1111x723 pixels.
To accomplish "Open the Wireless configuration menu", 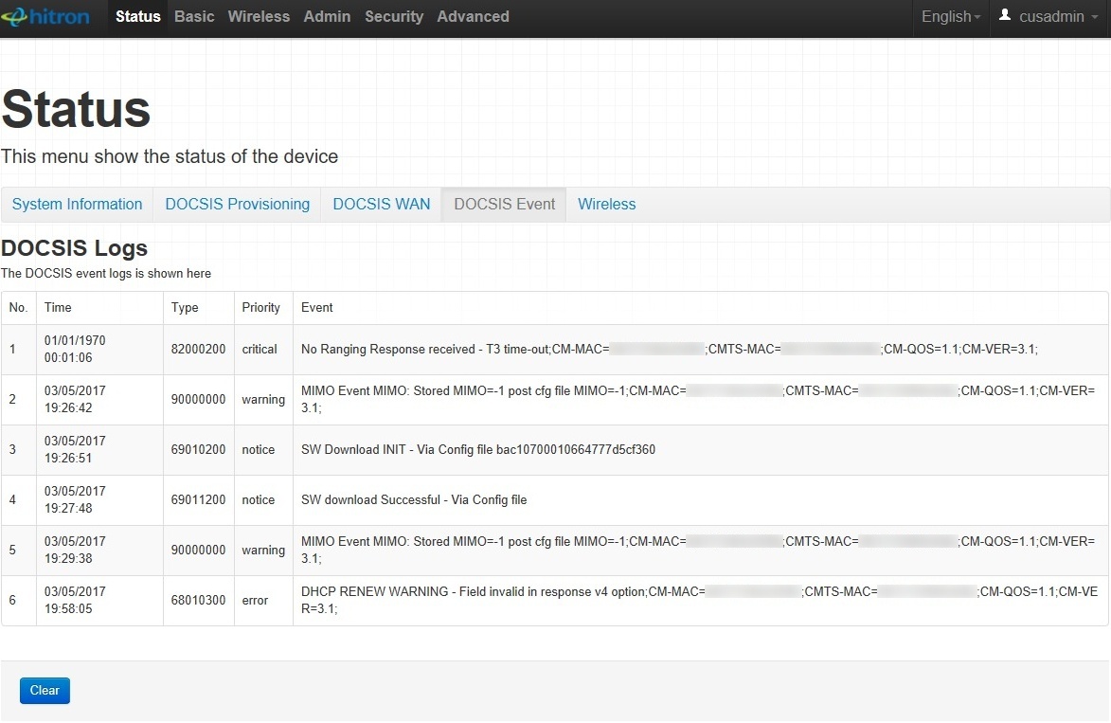I will pos(258,16).
